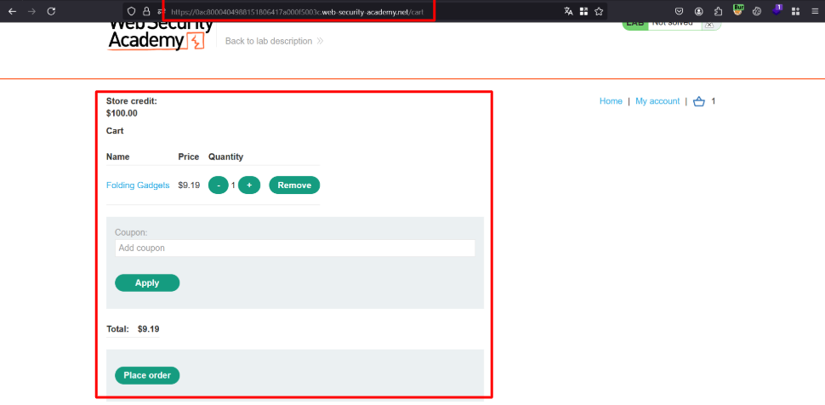Open the Folding Gadgets product link
The width and height of the screenshot is (825, 405).
click(138, 185)
